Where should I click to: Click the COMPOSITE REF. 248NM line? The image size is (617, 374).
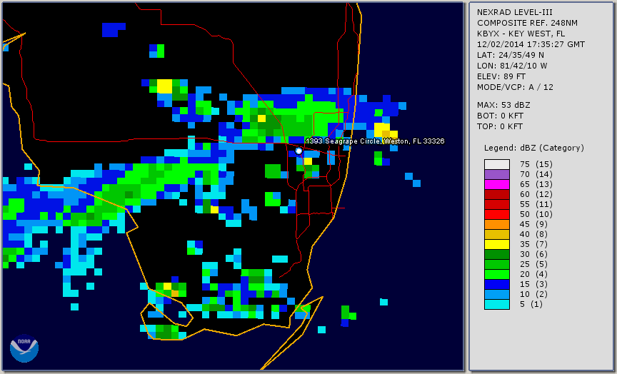point(527,23)
